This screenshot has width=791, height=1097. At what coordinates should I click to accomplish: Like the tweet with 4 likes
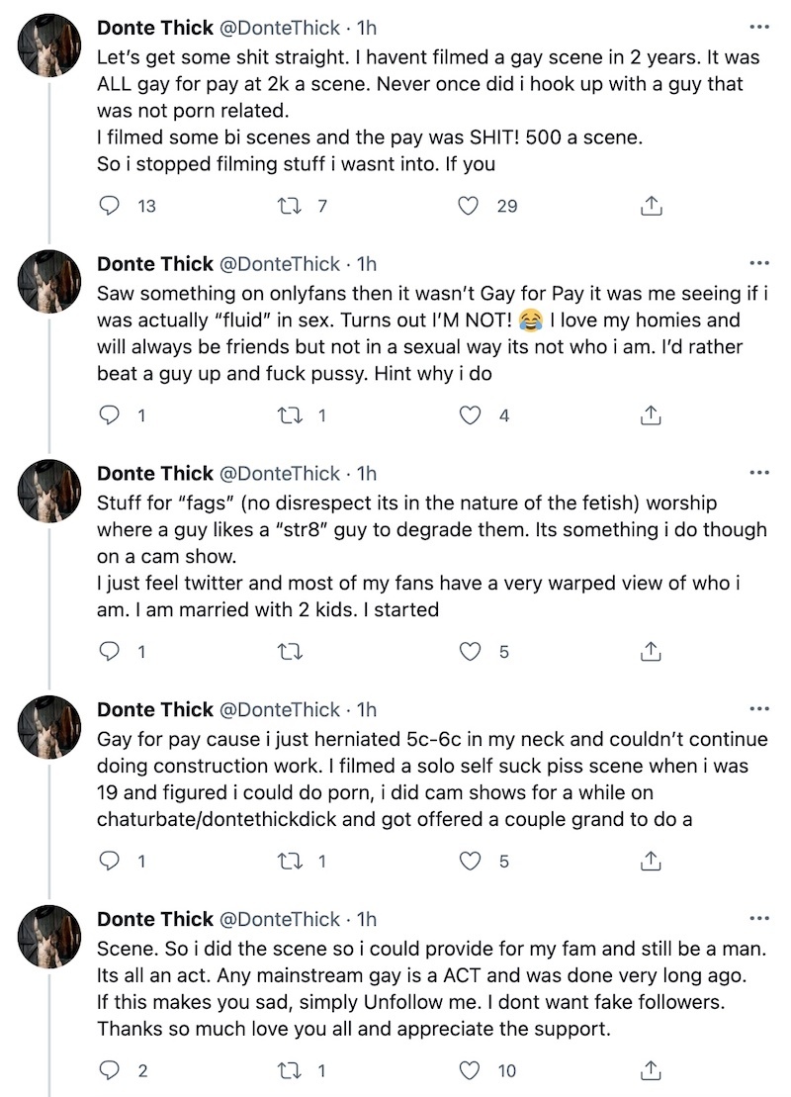[x=472, y=416]
